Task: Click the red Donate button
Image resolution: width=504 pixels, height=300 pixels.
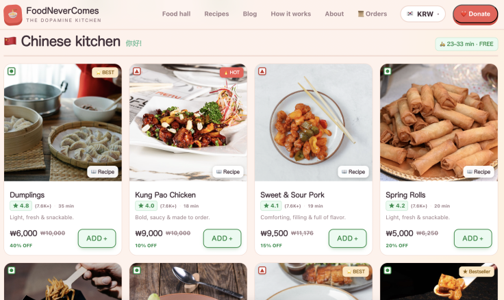Action: (475, 14)
